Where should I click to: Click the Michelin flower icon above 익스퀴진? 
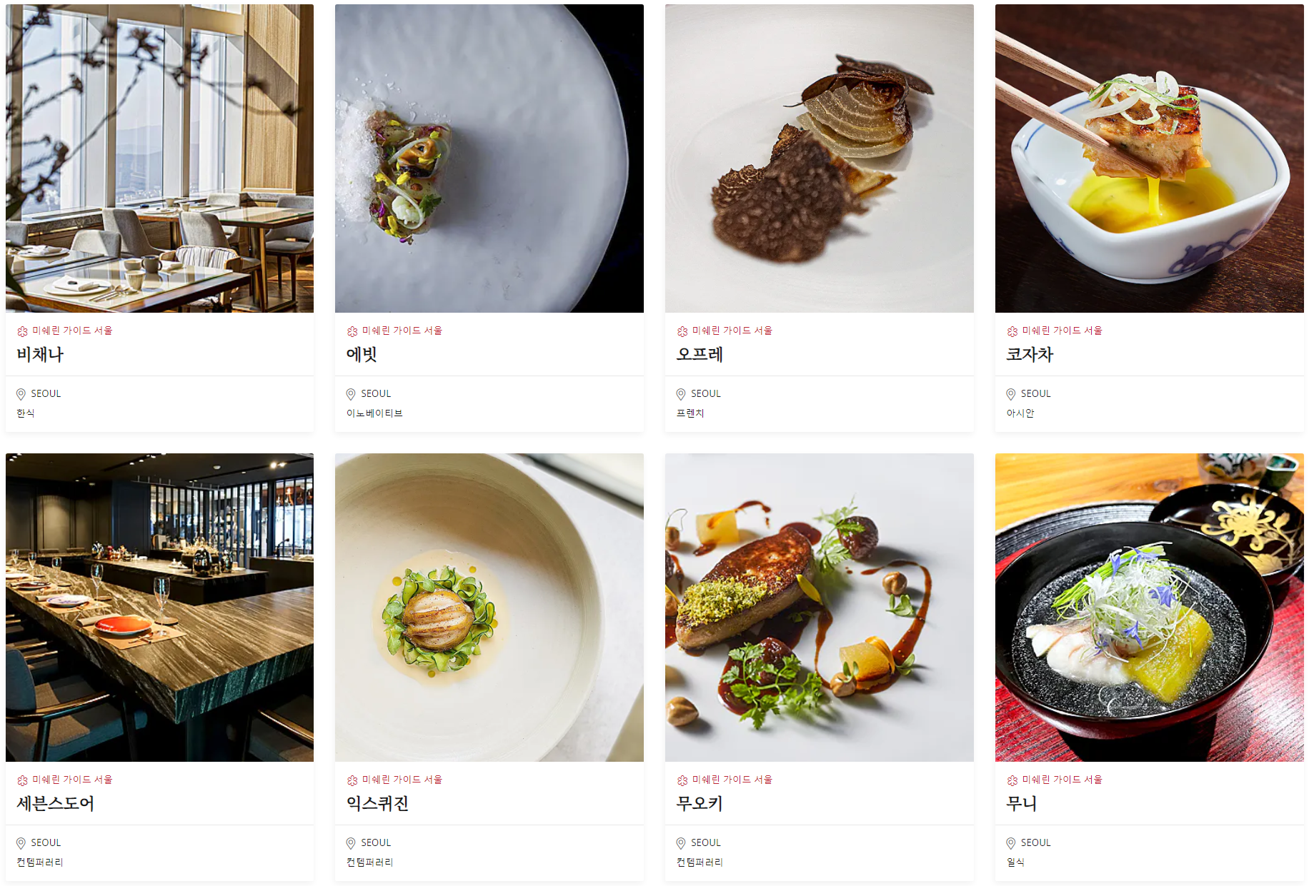[x=352, y=780]
